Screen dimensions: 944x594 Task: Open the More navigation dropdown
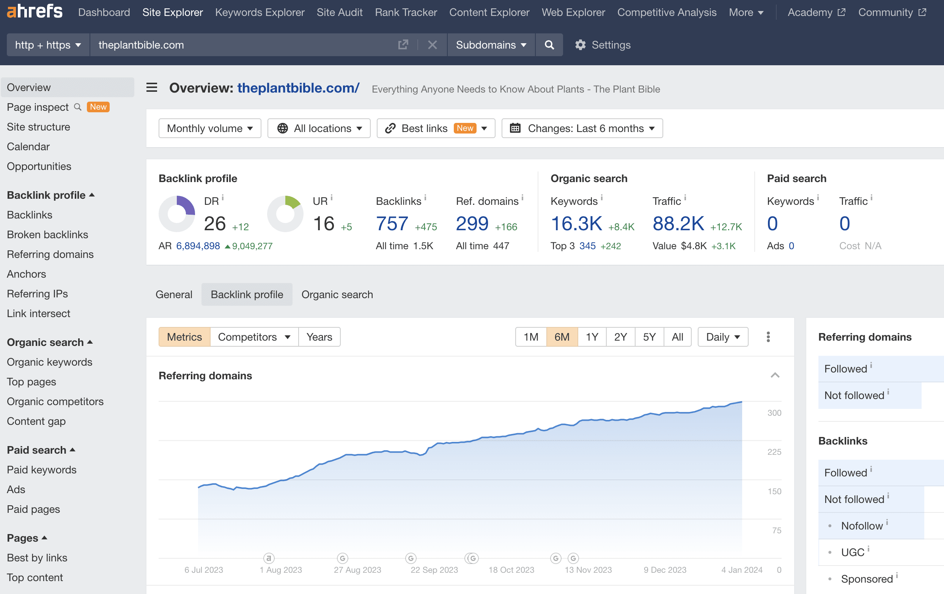[x=746, y=12]
